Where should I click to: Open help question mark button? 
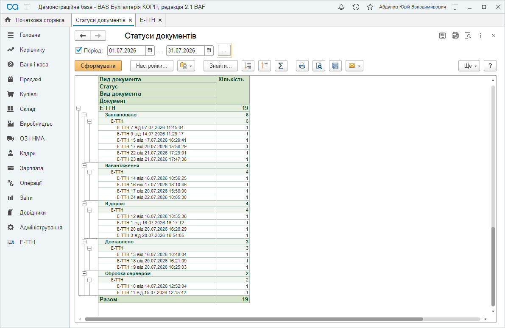click(490, 66)
